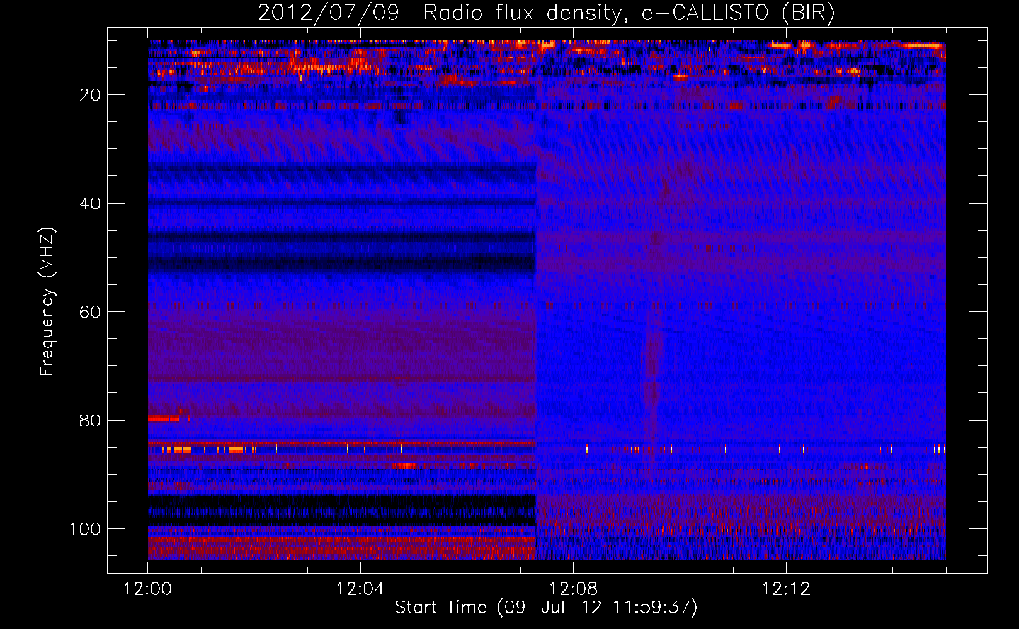Click the '80' frequency axis label
The width and height of the screenshot is (1019, 629).
pyautogui.click(x=90, y=421)
